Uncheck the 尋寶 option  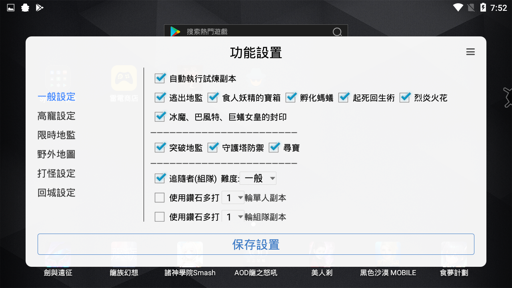click(x=274, y=148)
